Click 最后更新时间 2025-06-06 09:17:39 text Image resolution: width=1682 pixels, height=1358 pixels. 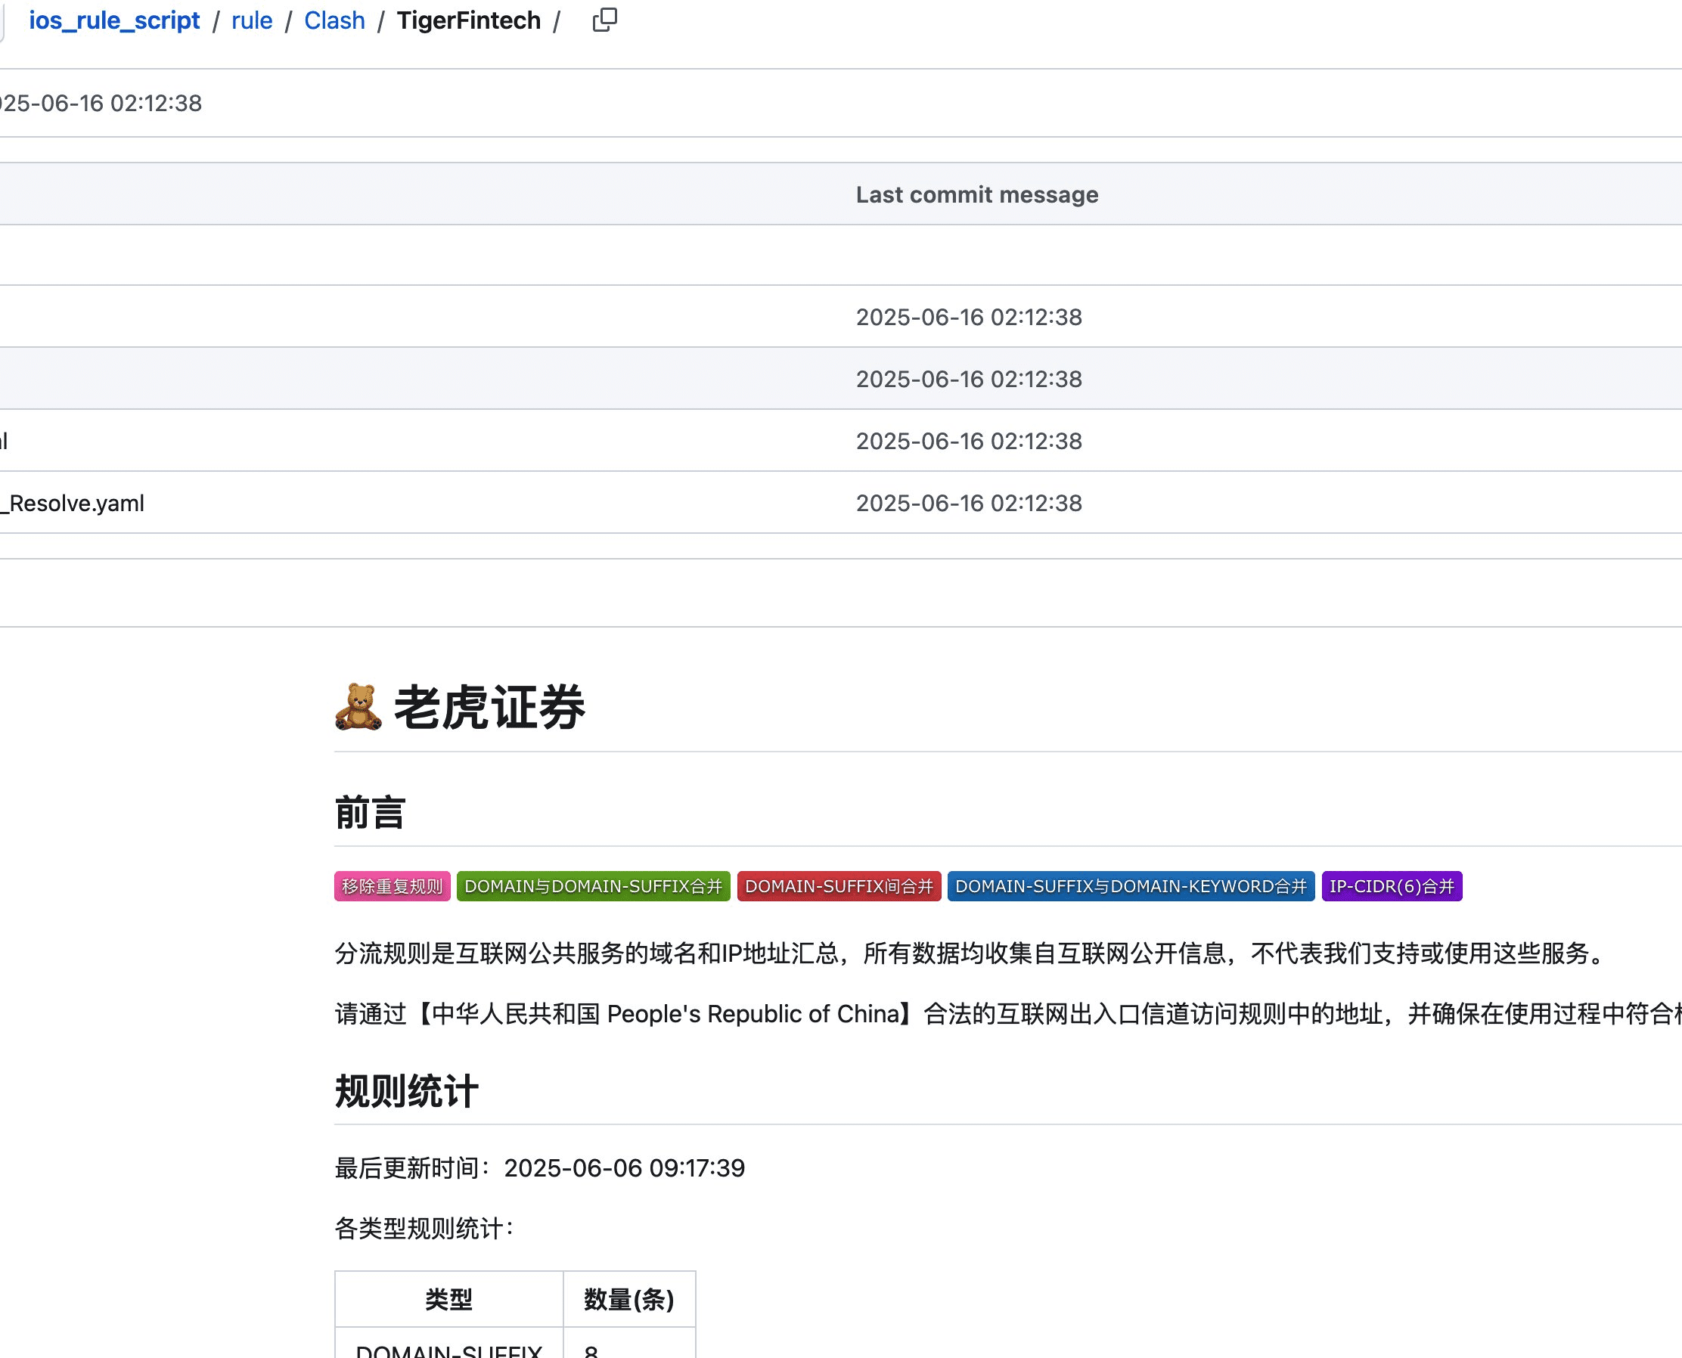(x=540, y=1168)
